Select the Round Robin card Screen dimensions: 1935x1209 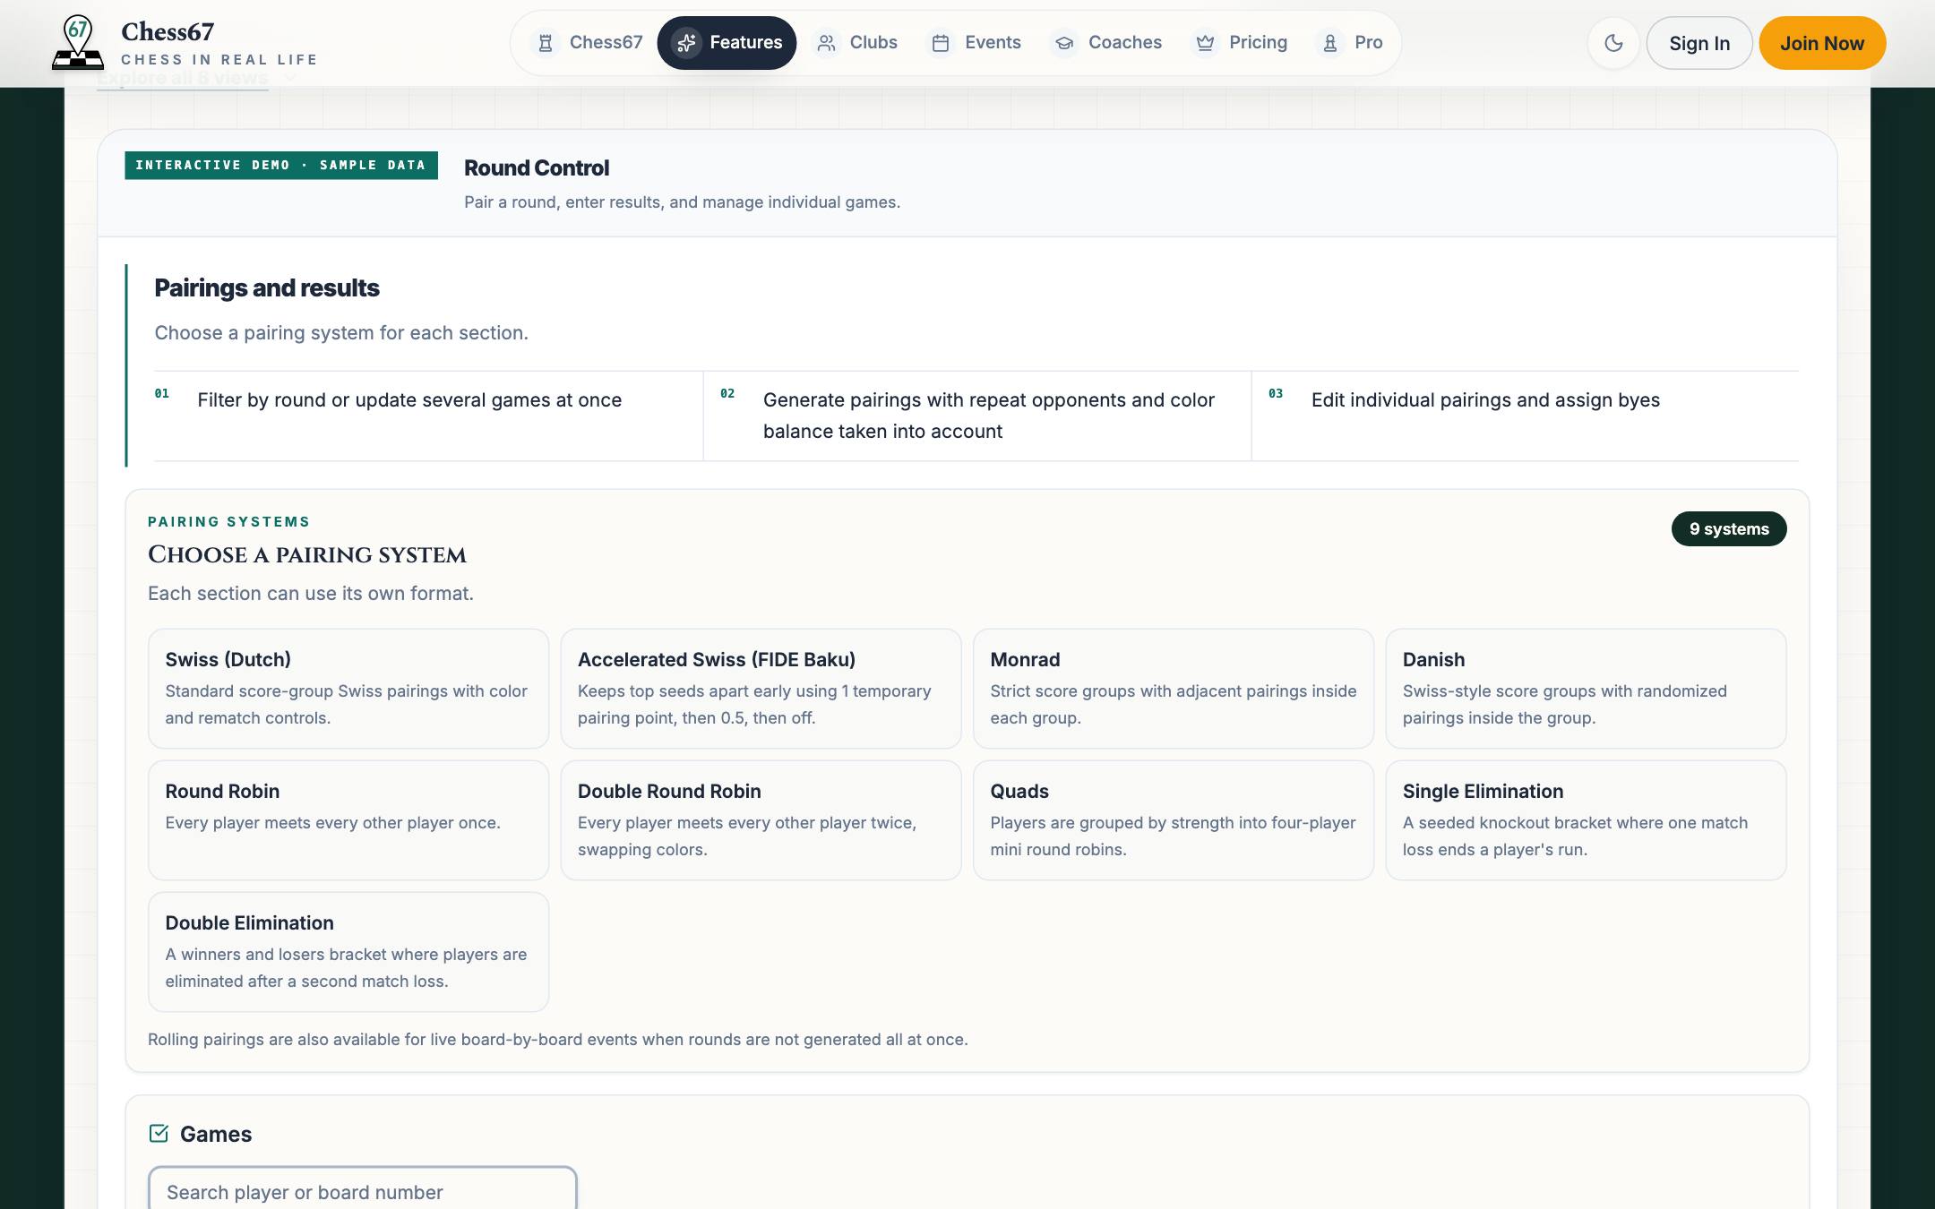(348, 820)
